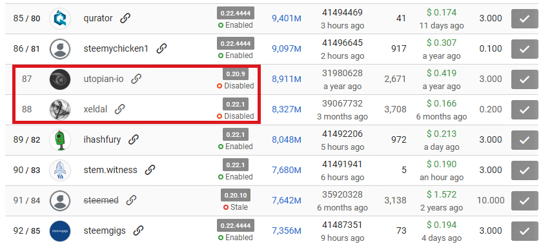541x246 pixels.
Task: Click block number 31980628
Action: click(x=342, y=74)
